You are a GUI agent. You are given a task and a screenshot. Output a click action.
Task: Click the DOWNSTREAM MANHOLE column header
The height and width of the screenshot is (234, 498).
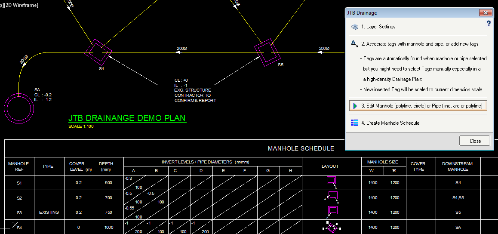pyautogui.click(x=457, y=166)
